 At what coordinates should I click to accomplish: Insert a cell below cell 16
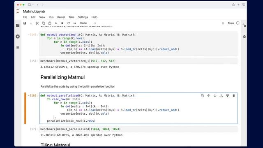click(227, 96)
